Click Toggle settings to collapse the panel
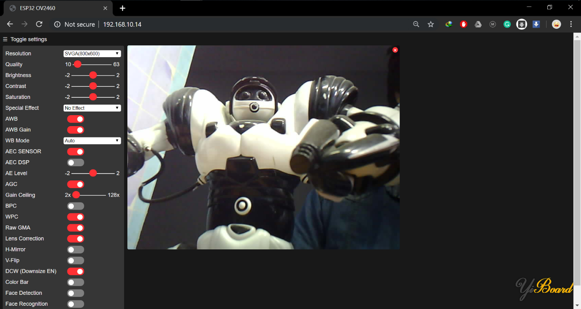Screen dimensions: 581x309 [25, 39]
